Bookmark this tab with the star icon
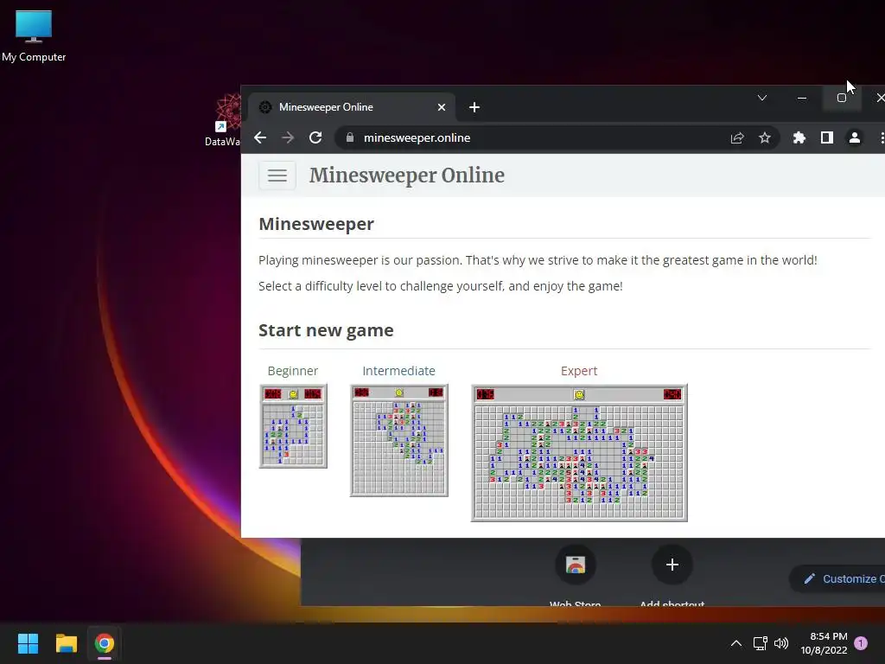Image resolution: width=885 pixels, height=664 pixels. (765, 137)
